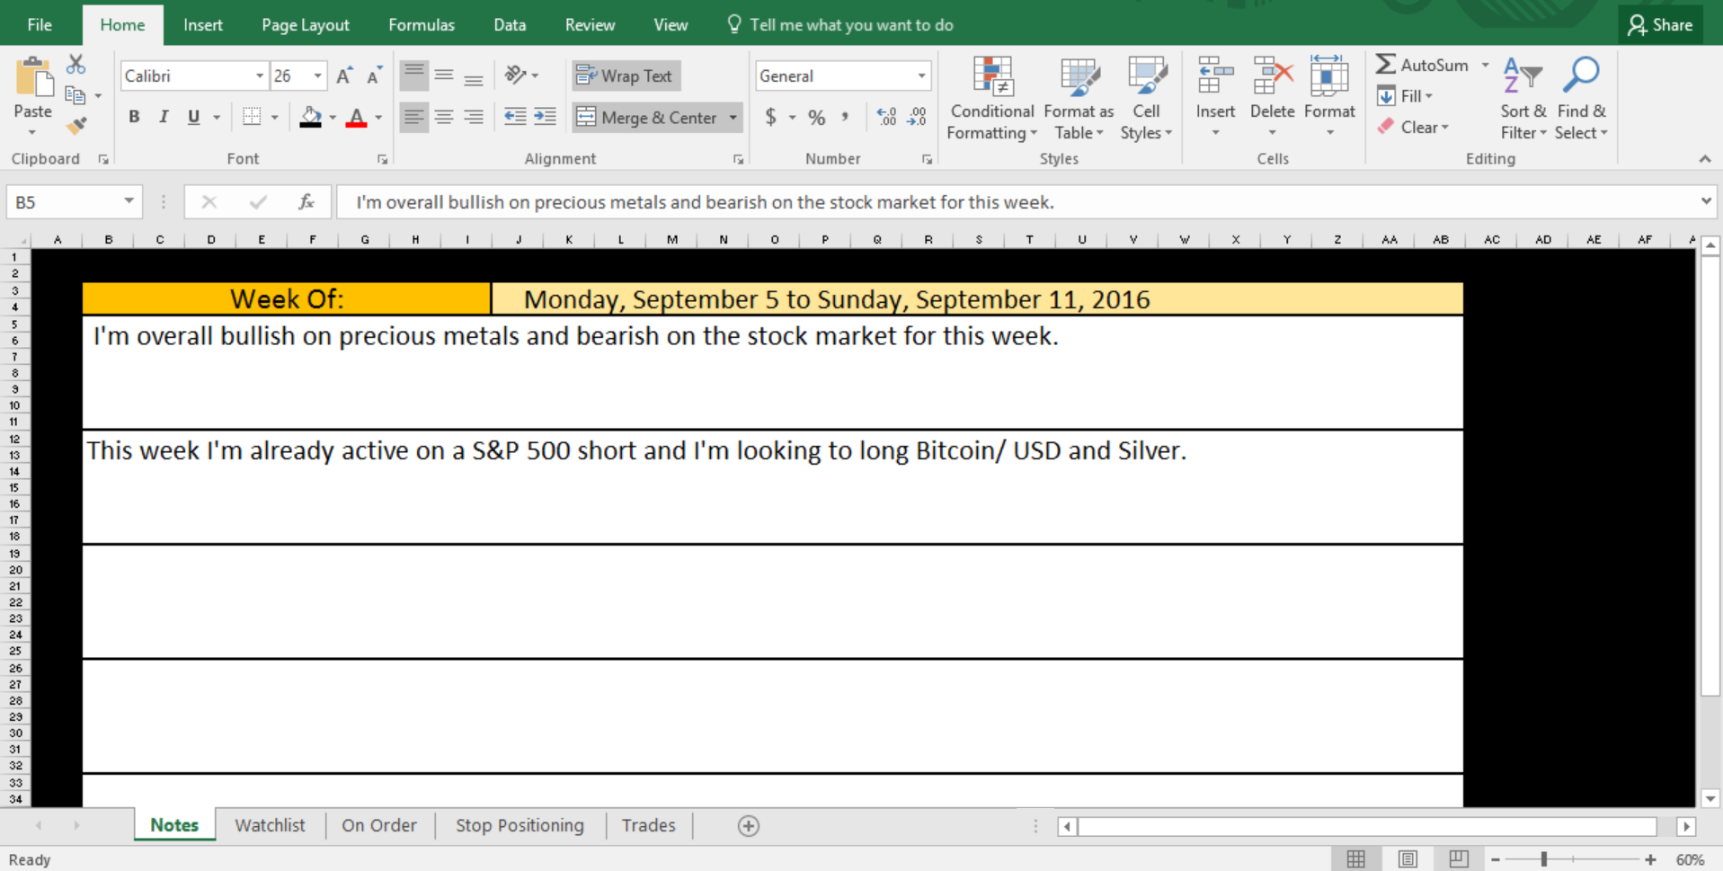Click Decrease Decimal icon

pyautogui.click(x=917, y=117)
